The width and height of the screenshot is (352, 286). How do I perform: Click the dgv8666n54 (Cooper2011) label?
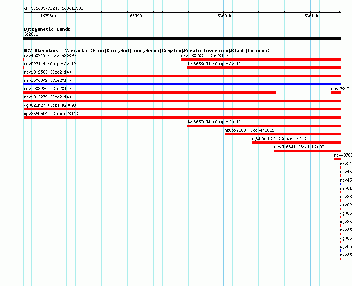coord(214,64)
